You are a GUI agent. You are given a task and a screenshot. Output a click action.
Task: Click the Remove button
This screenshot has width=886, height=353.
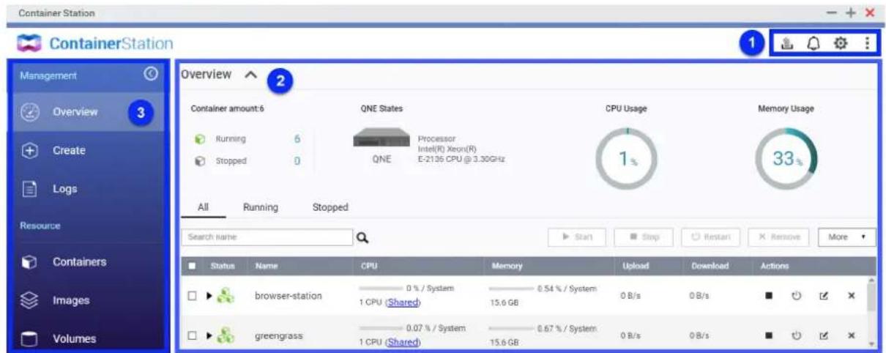click(779, 237)
